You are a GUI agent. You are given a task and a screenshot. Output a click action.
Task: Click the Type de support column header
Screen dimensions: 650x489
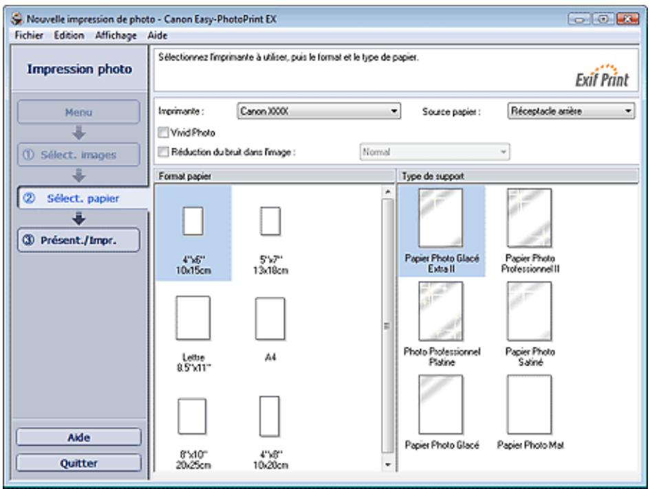[518, 176]
